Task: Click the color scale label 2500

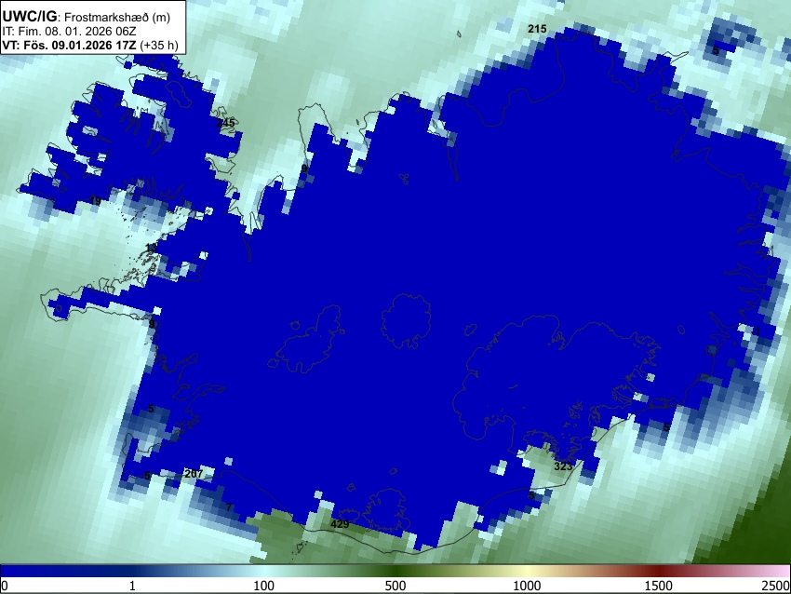Action: (x=776, y=586)
